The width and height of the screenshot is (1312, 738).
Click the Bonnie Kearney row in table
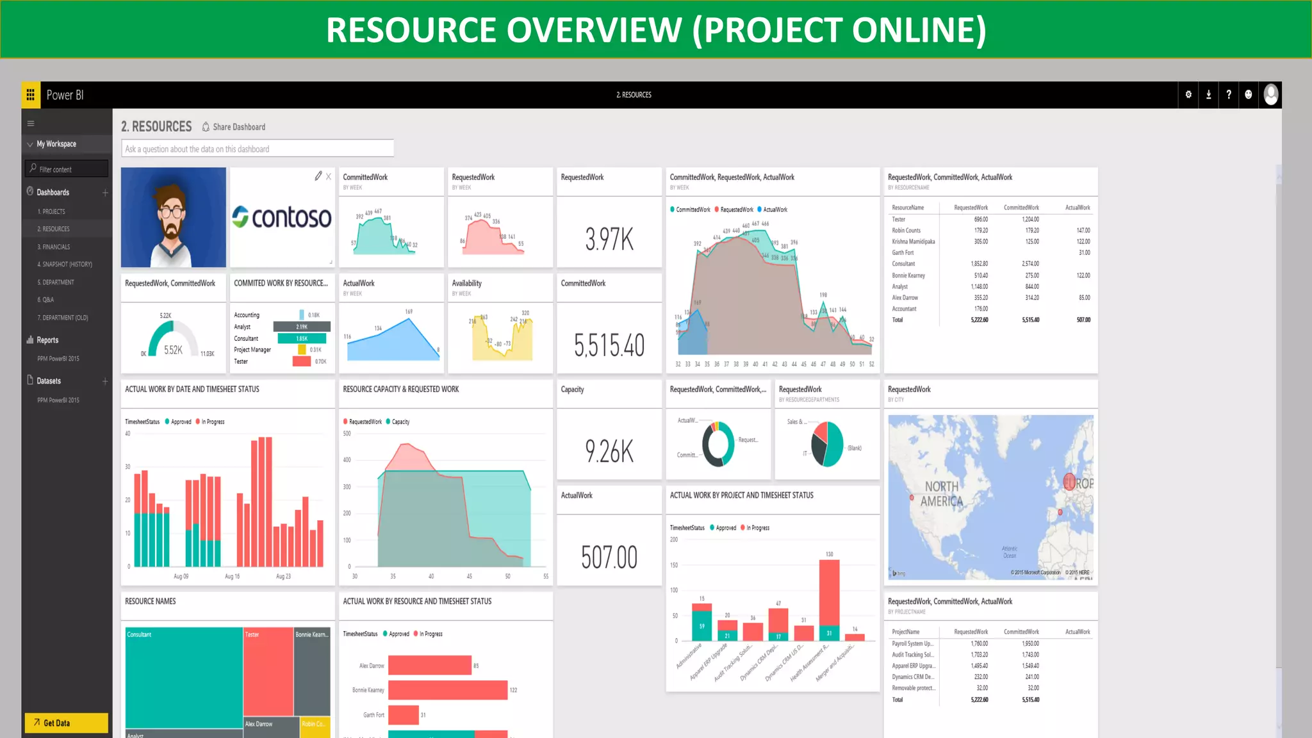coord(991,275)
